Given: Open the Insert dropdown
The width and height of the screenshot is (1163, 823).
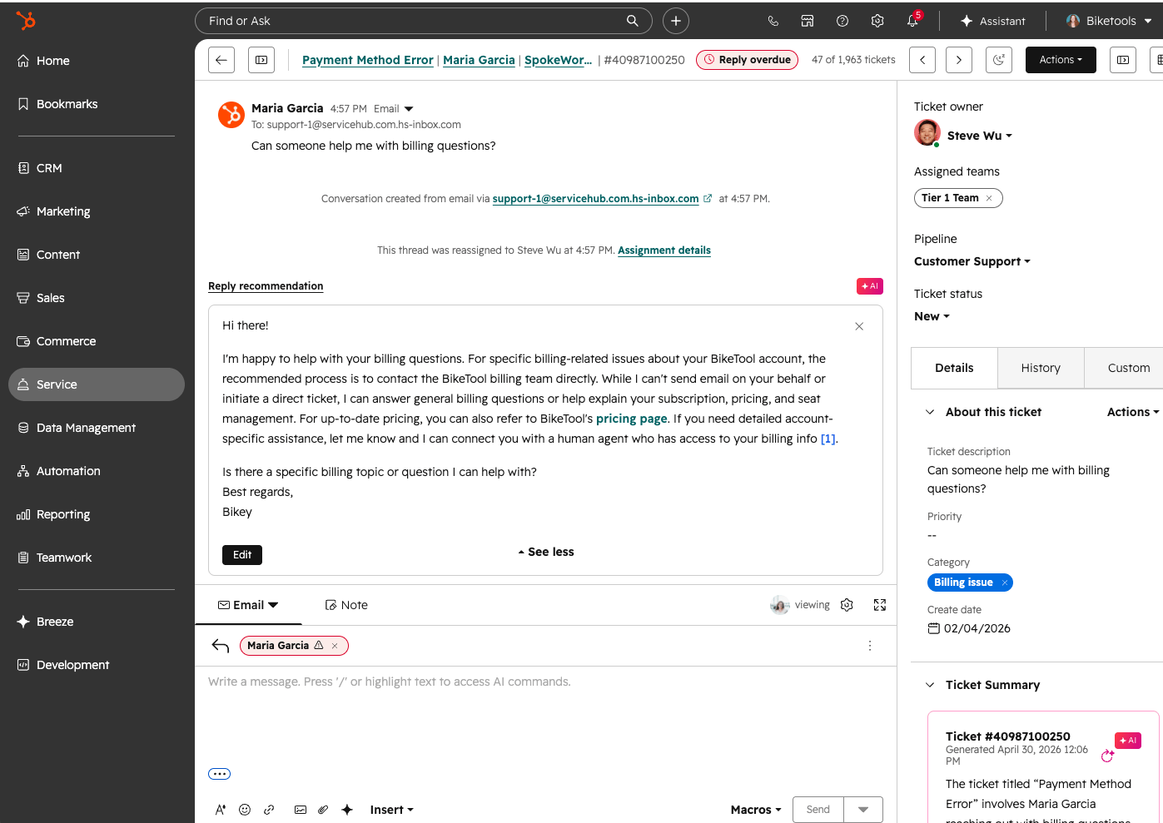Looking at the screenshot, I should pyautogui.click(x=391, y=810).
